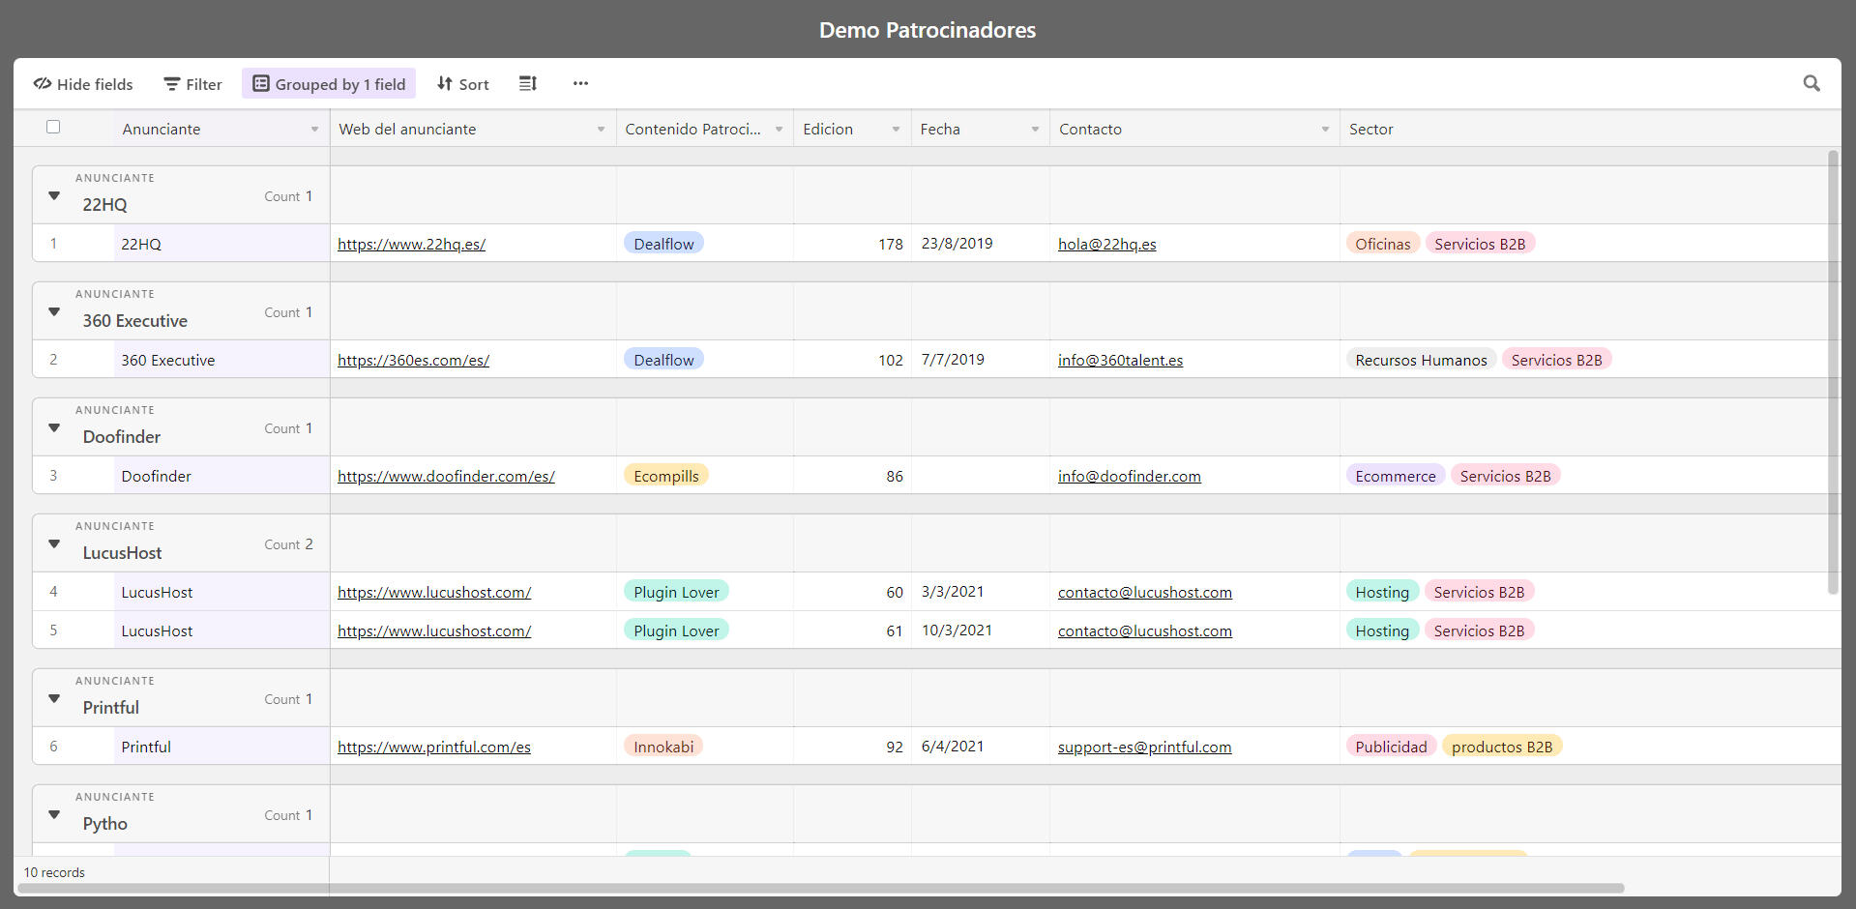Open the printful.com/es website link

pos(434,748)
